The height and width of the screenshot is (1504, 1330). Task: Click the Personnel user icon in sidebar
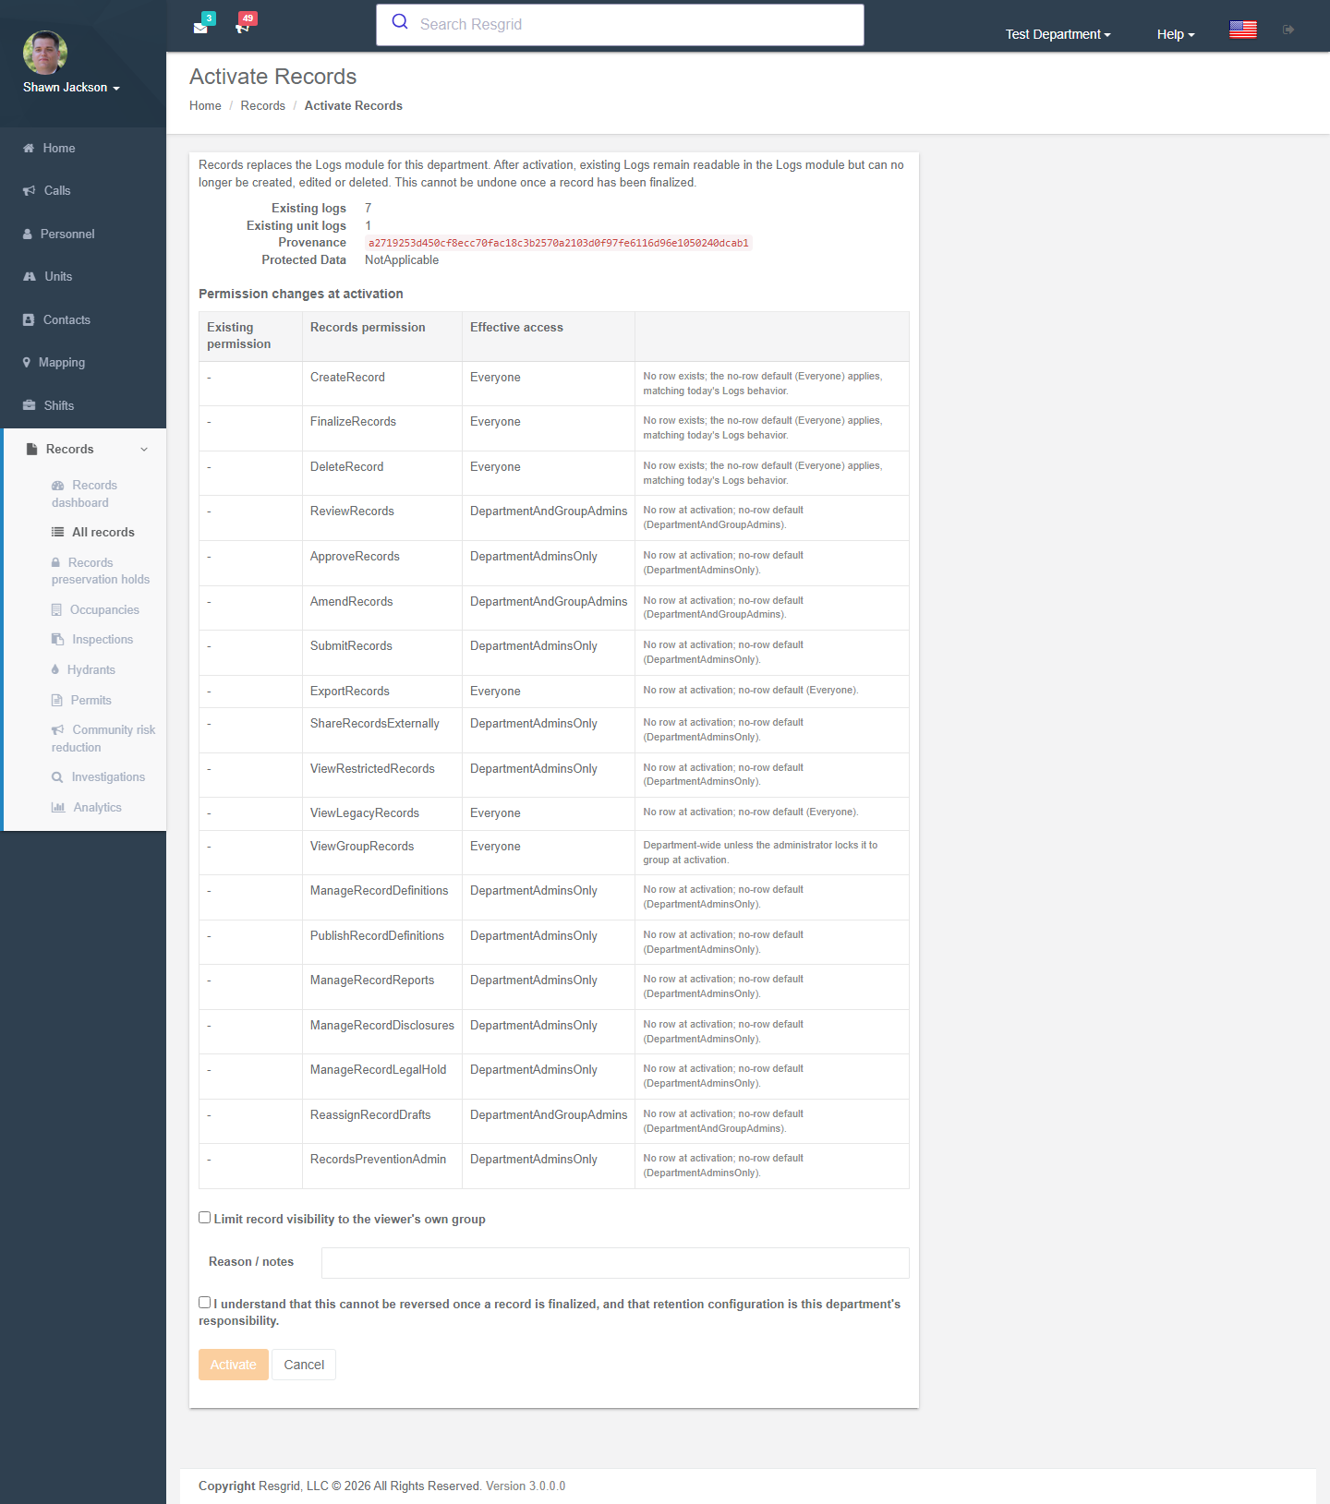coord(28,235)
